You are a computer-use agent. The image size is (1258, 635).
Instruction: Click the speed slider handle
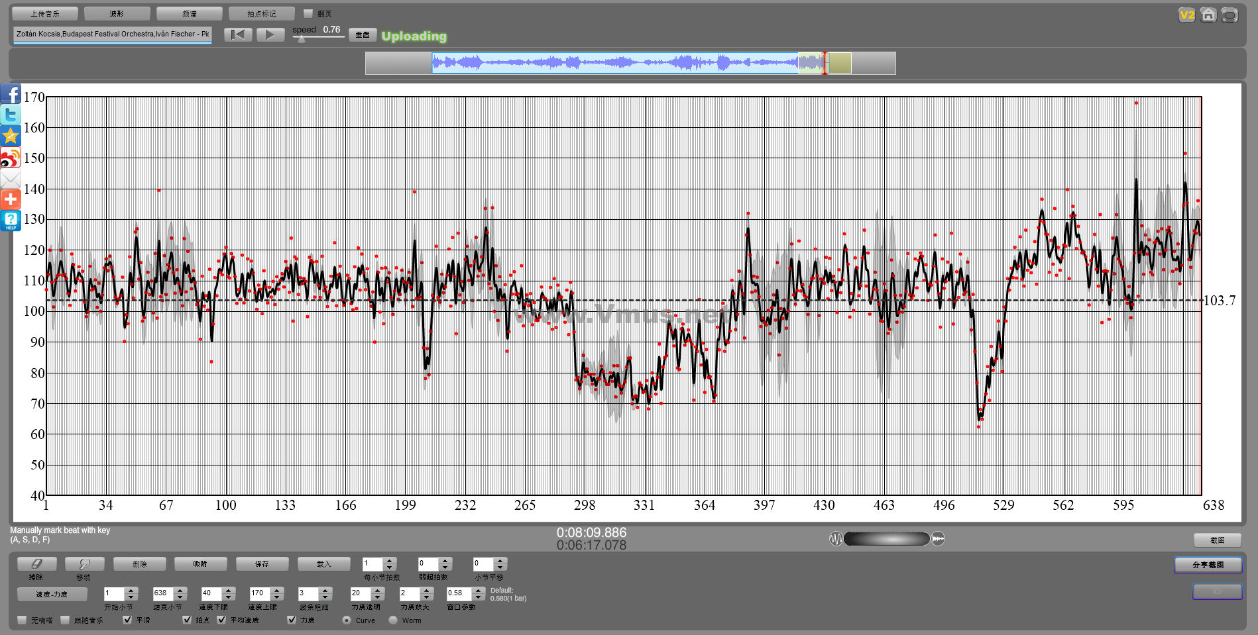302,39
